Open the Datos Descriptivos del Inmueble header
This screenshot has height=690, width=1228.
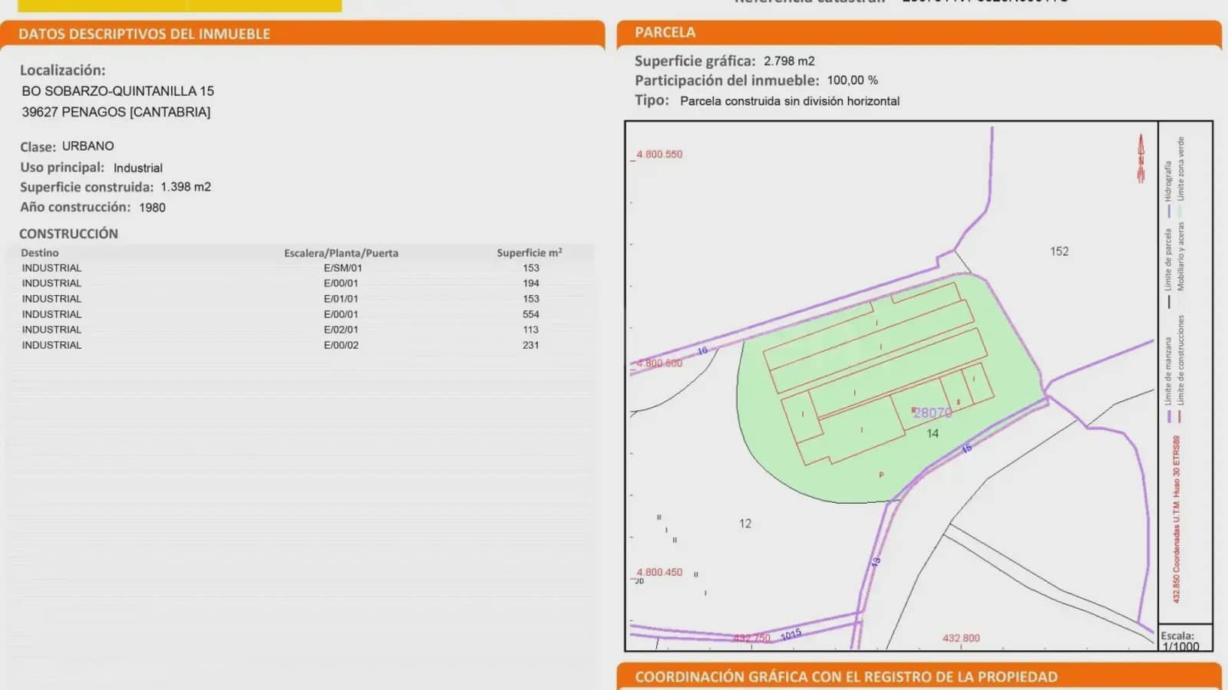pyautogui.click(x=144, y=34)
